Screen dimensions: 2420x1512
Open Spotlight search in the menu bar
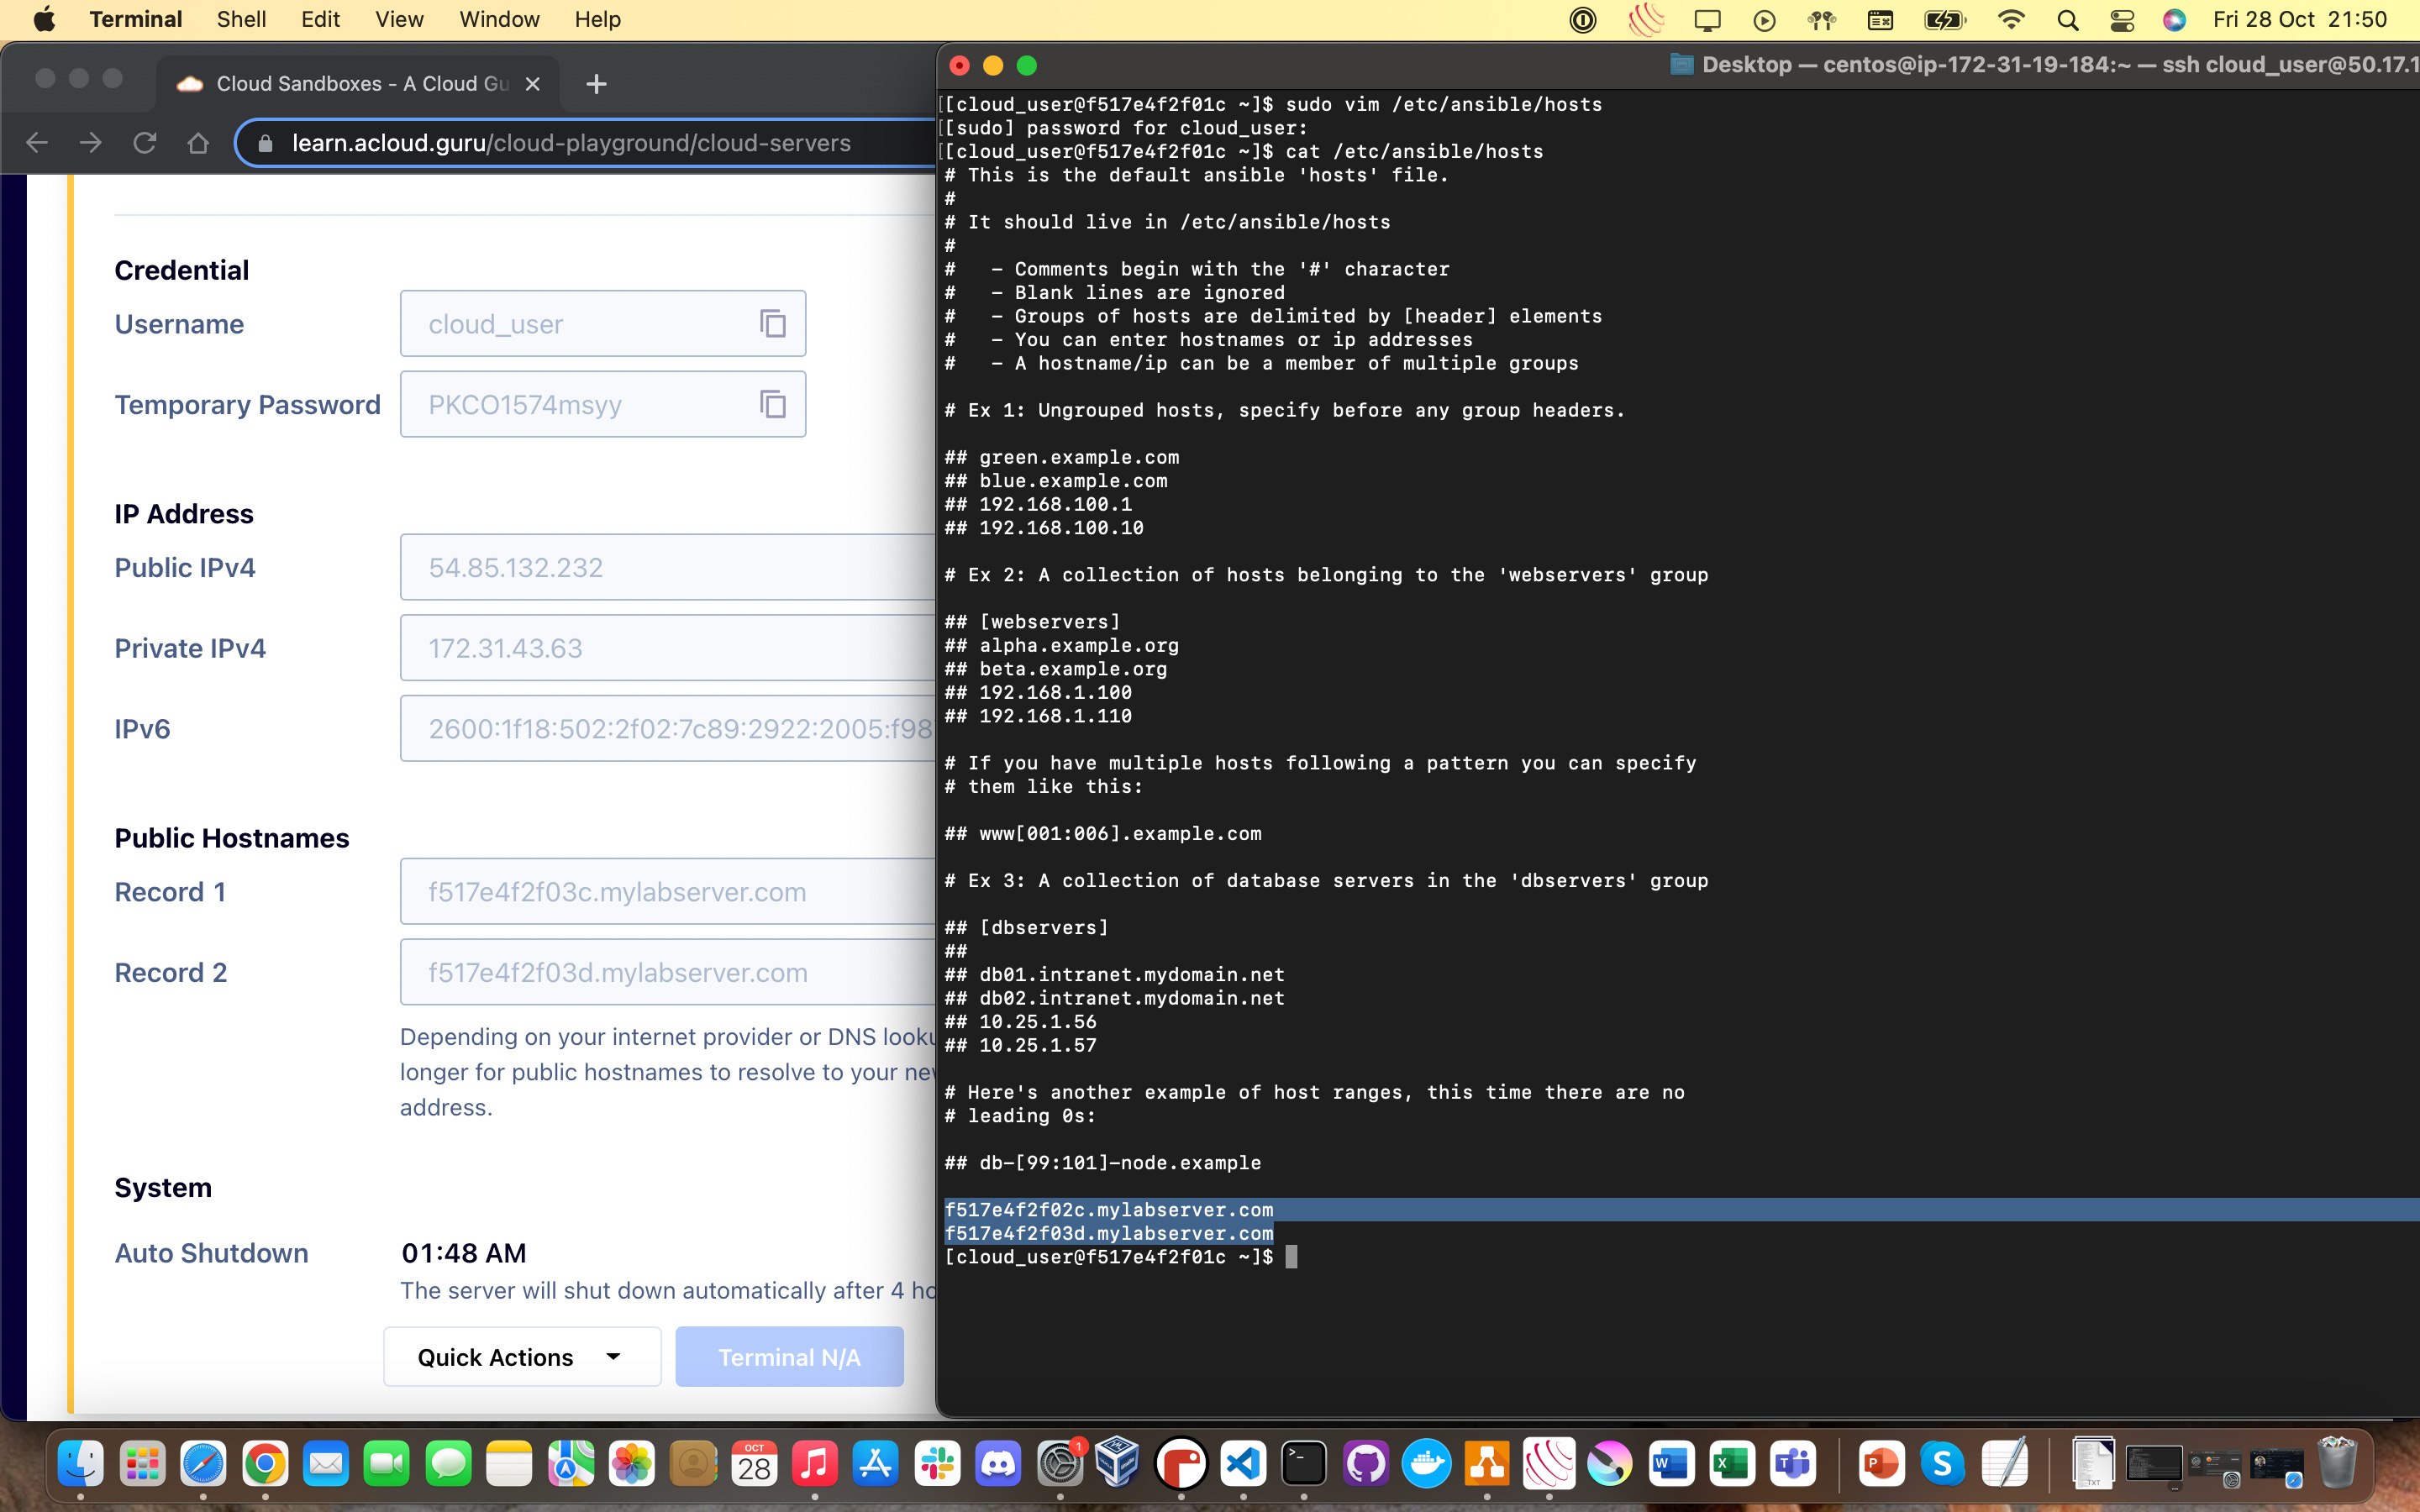point(2067,20)
